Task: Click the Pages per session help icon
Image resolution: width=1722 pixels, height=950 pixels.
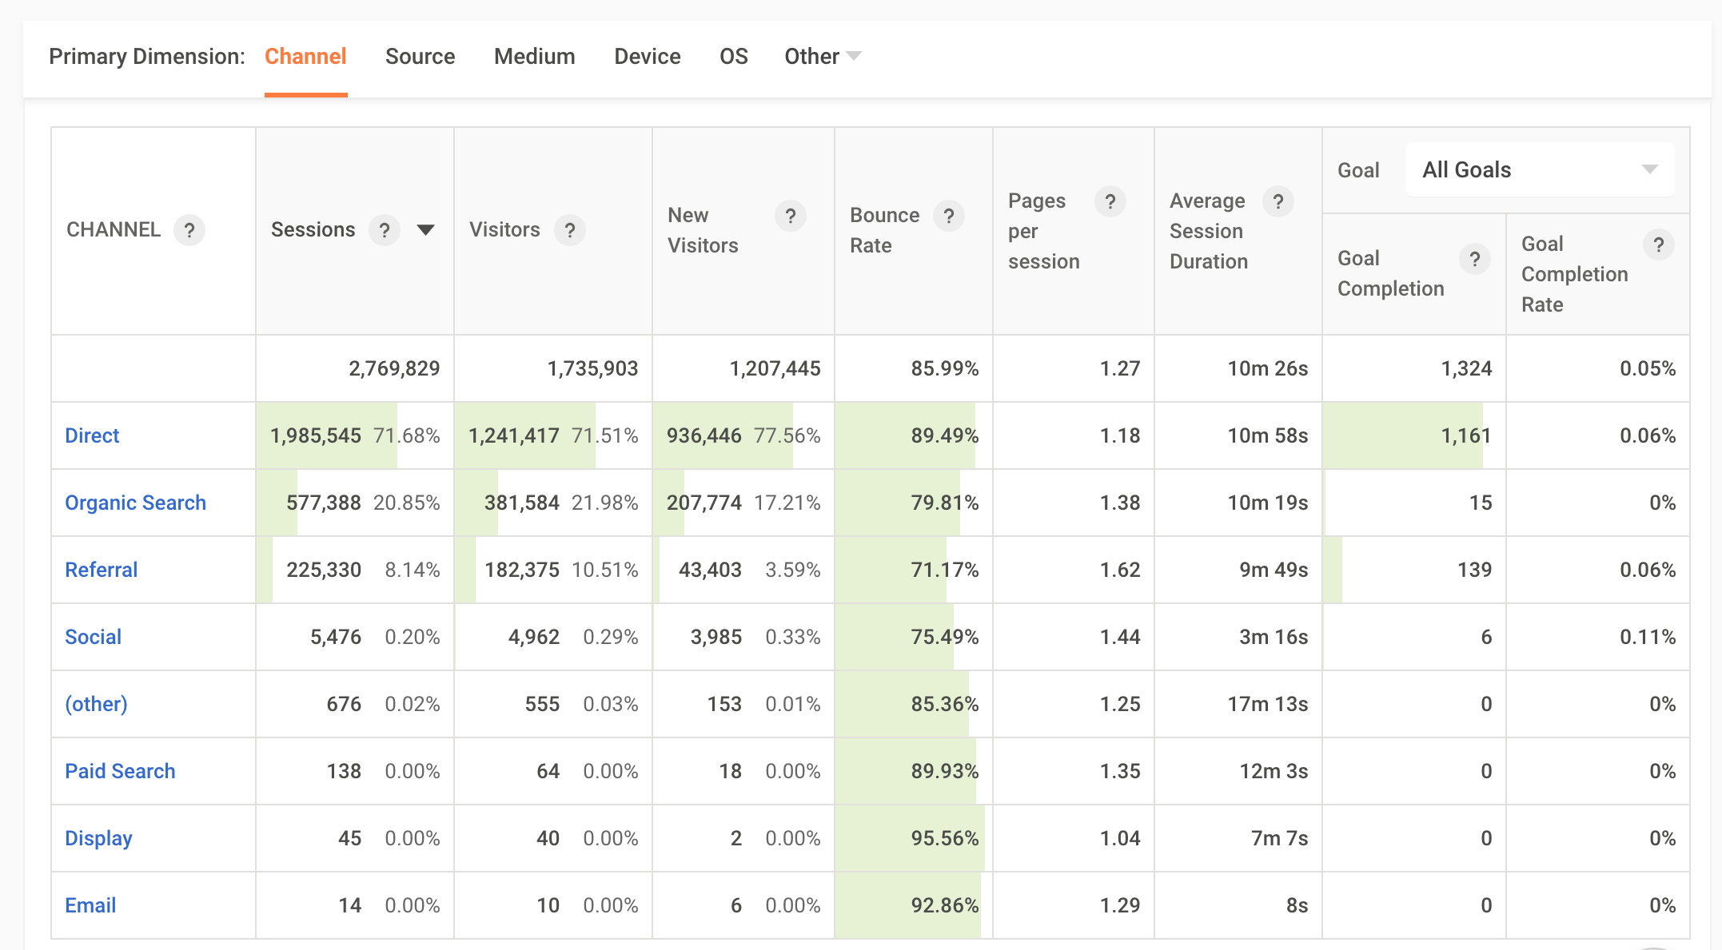Action: pyautogui.click(x=1110, y=201)
